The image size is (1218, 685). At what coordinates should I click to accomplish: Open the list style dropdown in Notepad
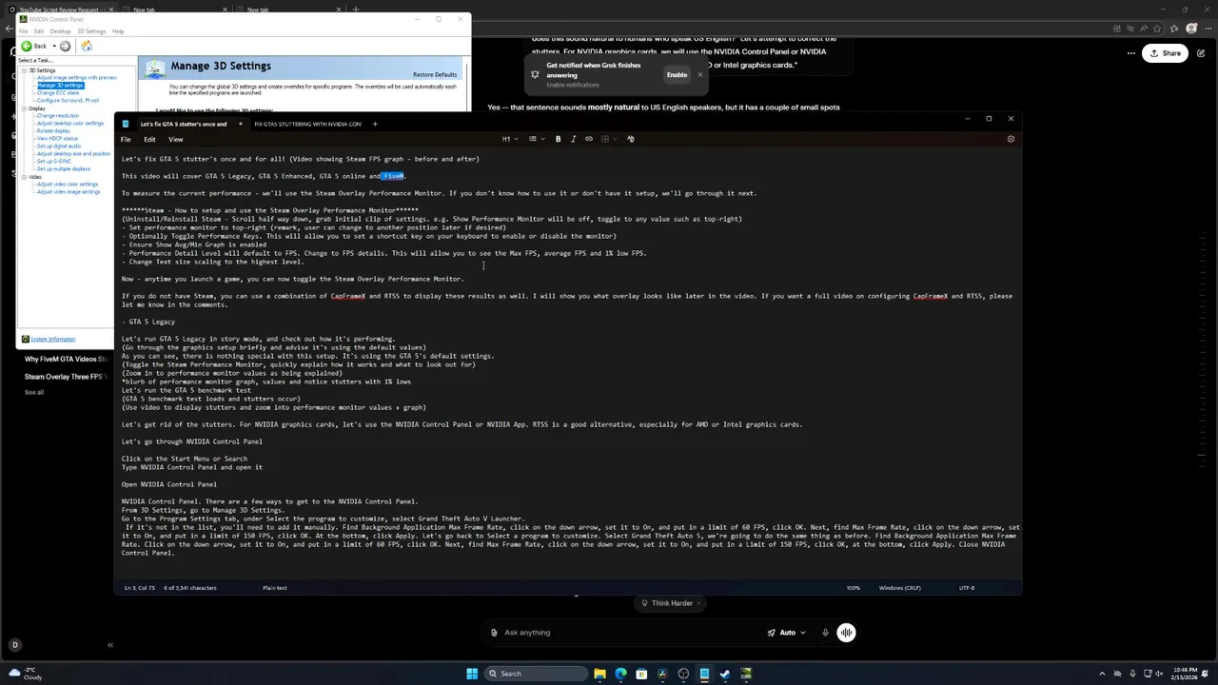(535, 139)
